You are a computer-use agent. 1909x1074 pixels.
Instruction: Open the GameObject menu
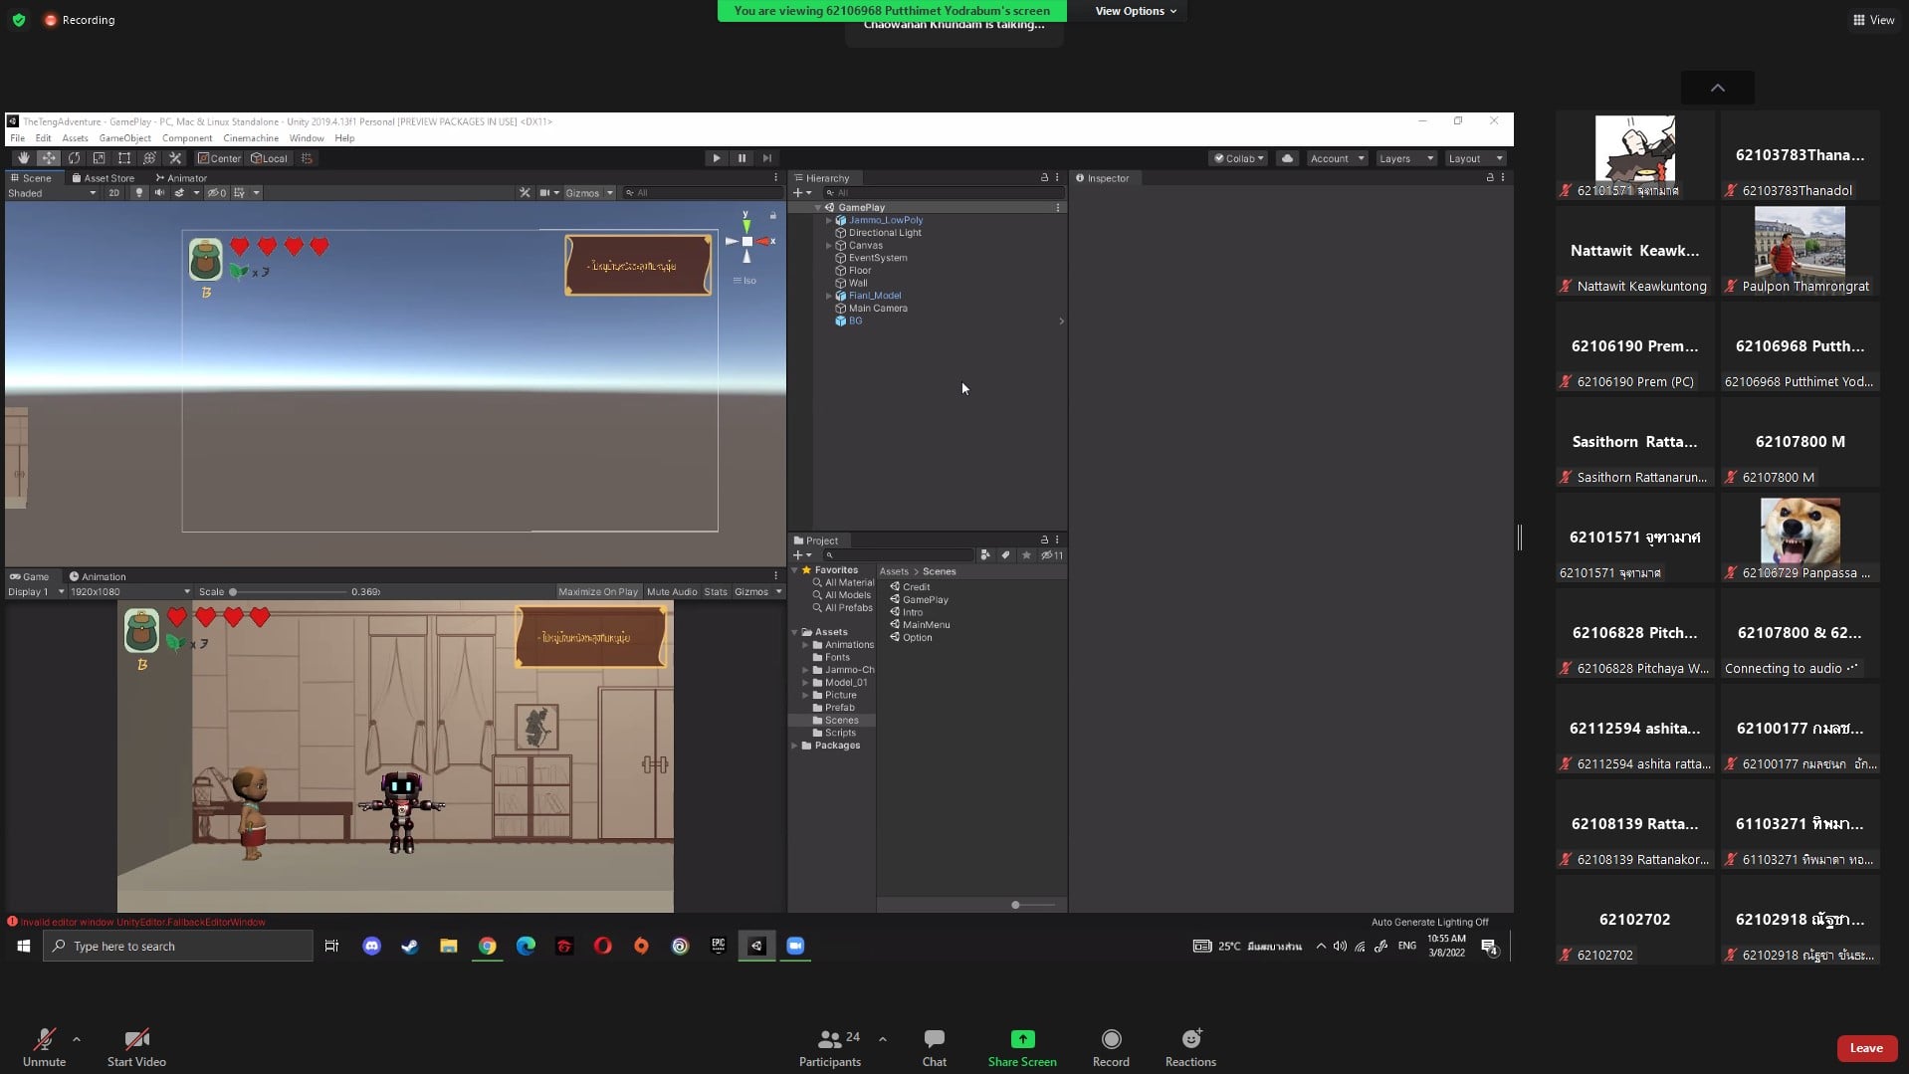click(x=124, y=138)
